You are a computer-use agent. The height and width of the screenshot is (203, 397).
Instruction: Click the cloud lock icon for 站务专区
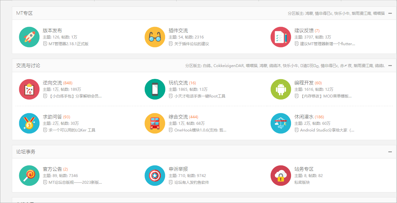coord(281,175)
